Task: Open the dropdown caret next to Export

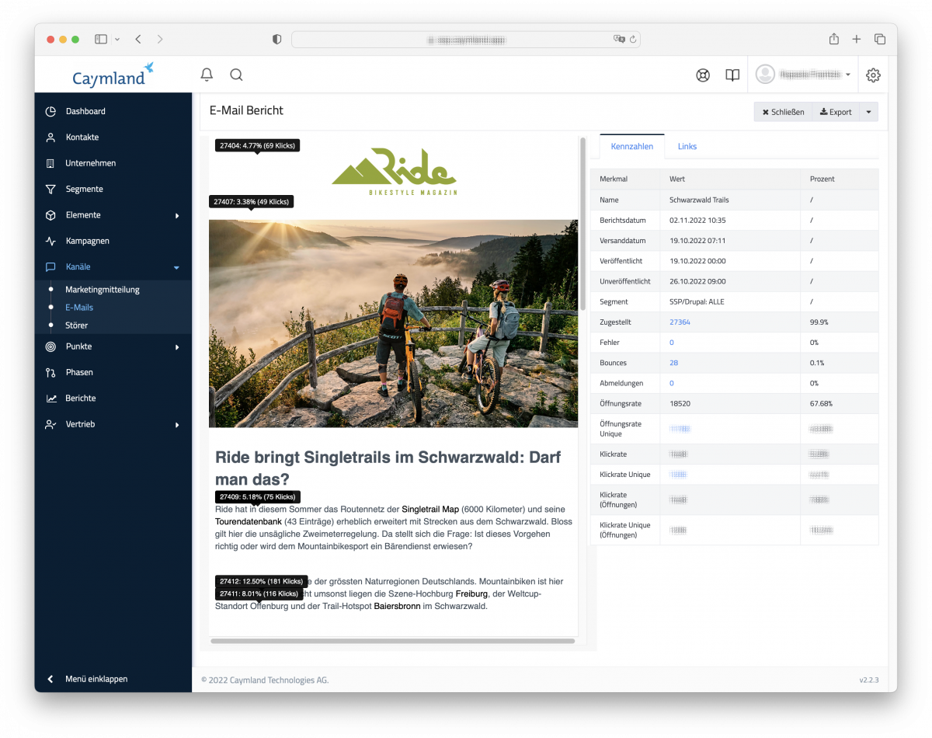Action: 868,112
